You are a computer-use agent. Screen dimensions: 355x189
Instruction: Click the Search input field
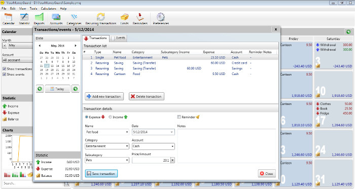tap(33, 183)
